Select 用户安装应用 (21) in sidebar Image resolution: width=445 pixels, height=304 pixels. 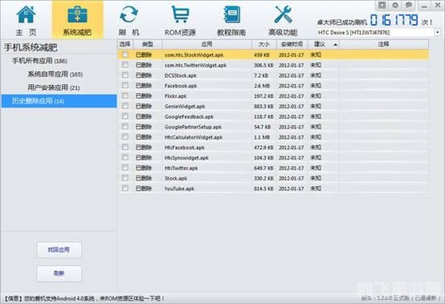tap(53, 87)
